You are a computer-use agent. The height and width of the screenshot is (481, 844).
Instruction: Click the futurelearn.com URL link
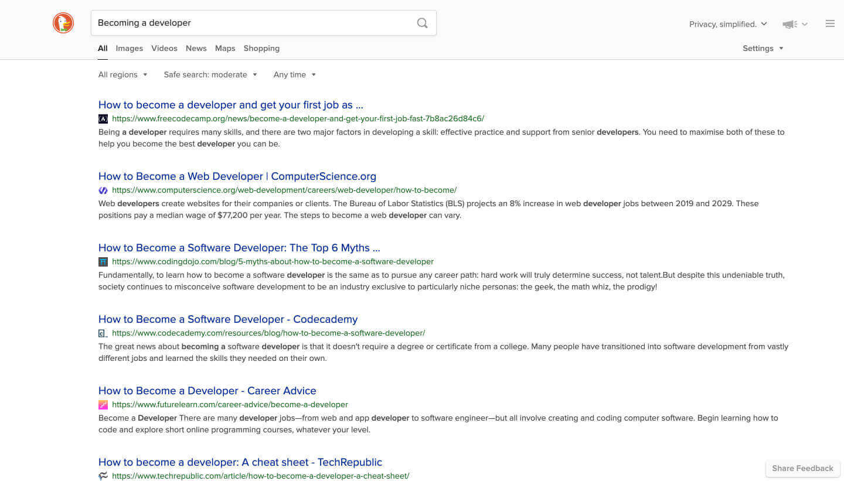pos(230,404)
